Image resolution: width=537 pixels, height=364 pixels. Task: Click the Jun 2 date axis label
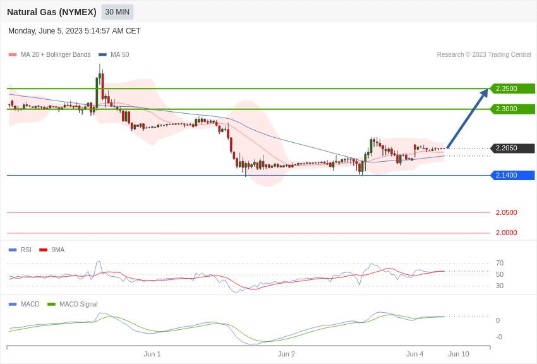[286, 354]
